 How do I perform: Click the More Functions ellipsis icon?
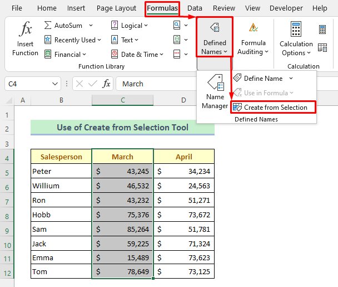pos(177,54)
